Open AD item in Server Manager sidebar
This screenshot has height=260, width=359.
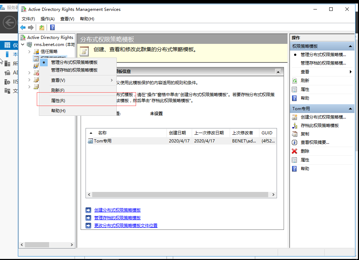tap(11, 73)
